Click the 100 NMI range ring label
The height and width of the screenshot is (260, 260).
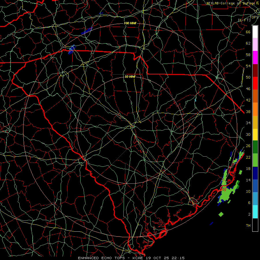tap(130, 23)
